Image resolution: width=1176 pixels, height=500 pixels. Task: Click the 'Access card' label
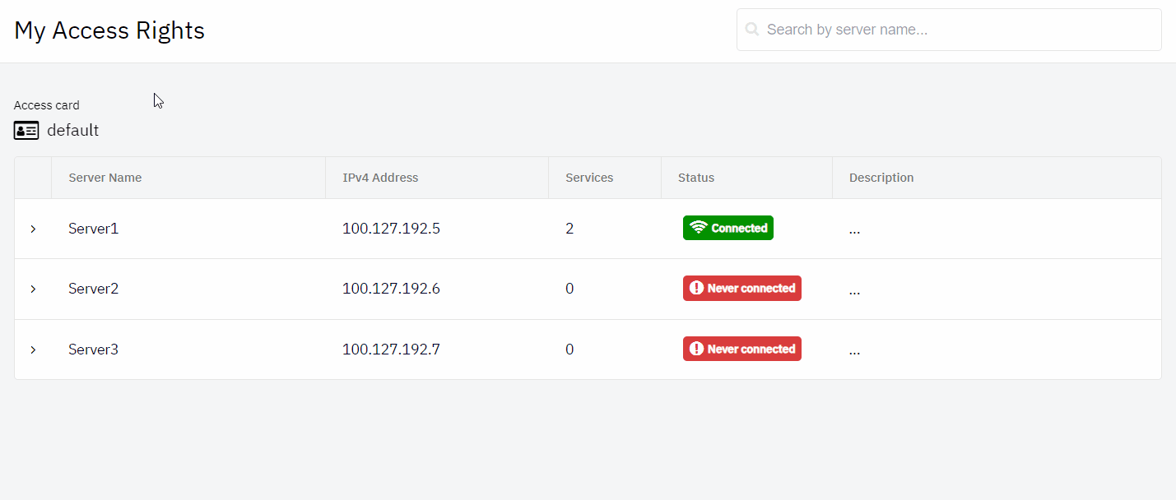point(47,105)
